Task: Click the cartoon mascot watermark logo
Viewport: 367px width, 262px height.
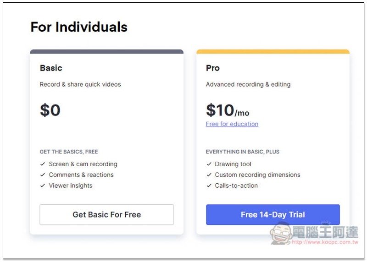Action: 280,233
